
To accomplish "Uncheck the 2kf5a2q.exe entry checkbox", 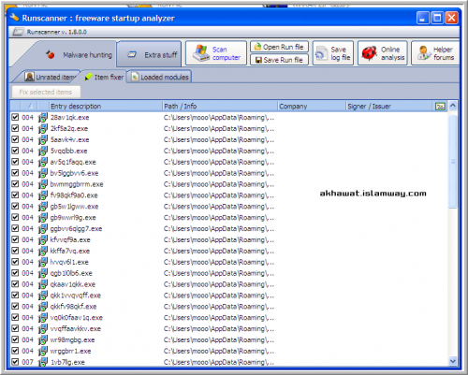I will point(15,128).
